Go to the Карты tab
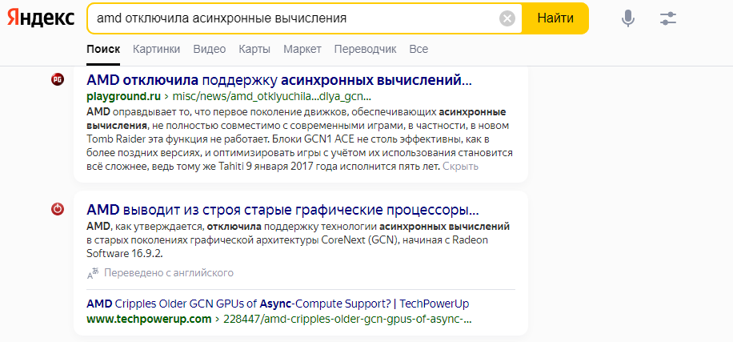The image size is (733, 342). (254, 50)
